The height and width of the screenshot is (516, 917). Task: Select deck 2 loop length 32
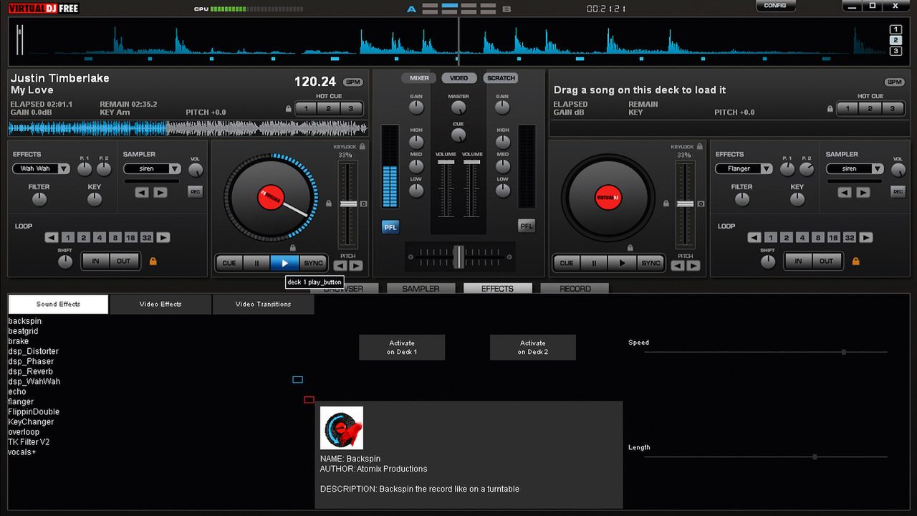850,238
